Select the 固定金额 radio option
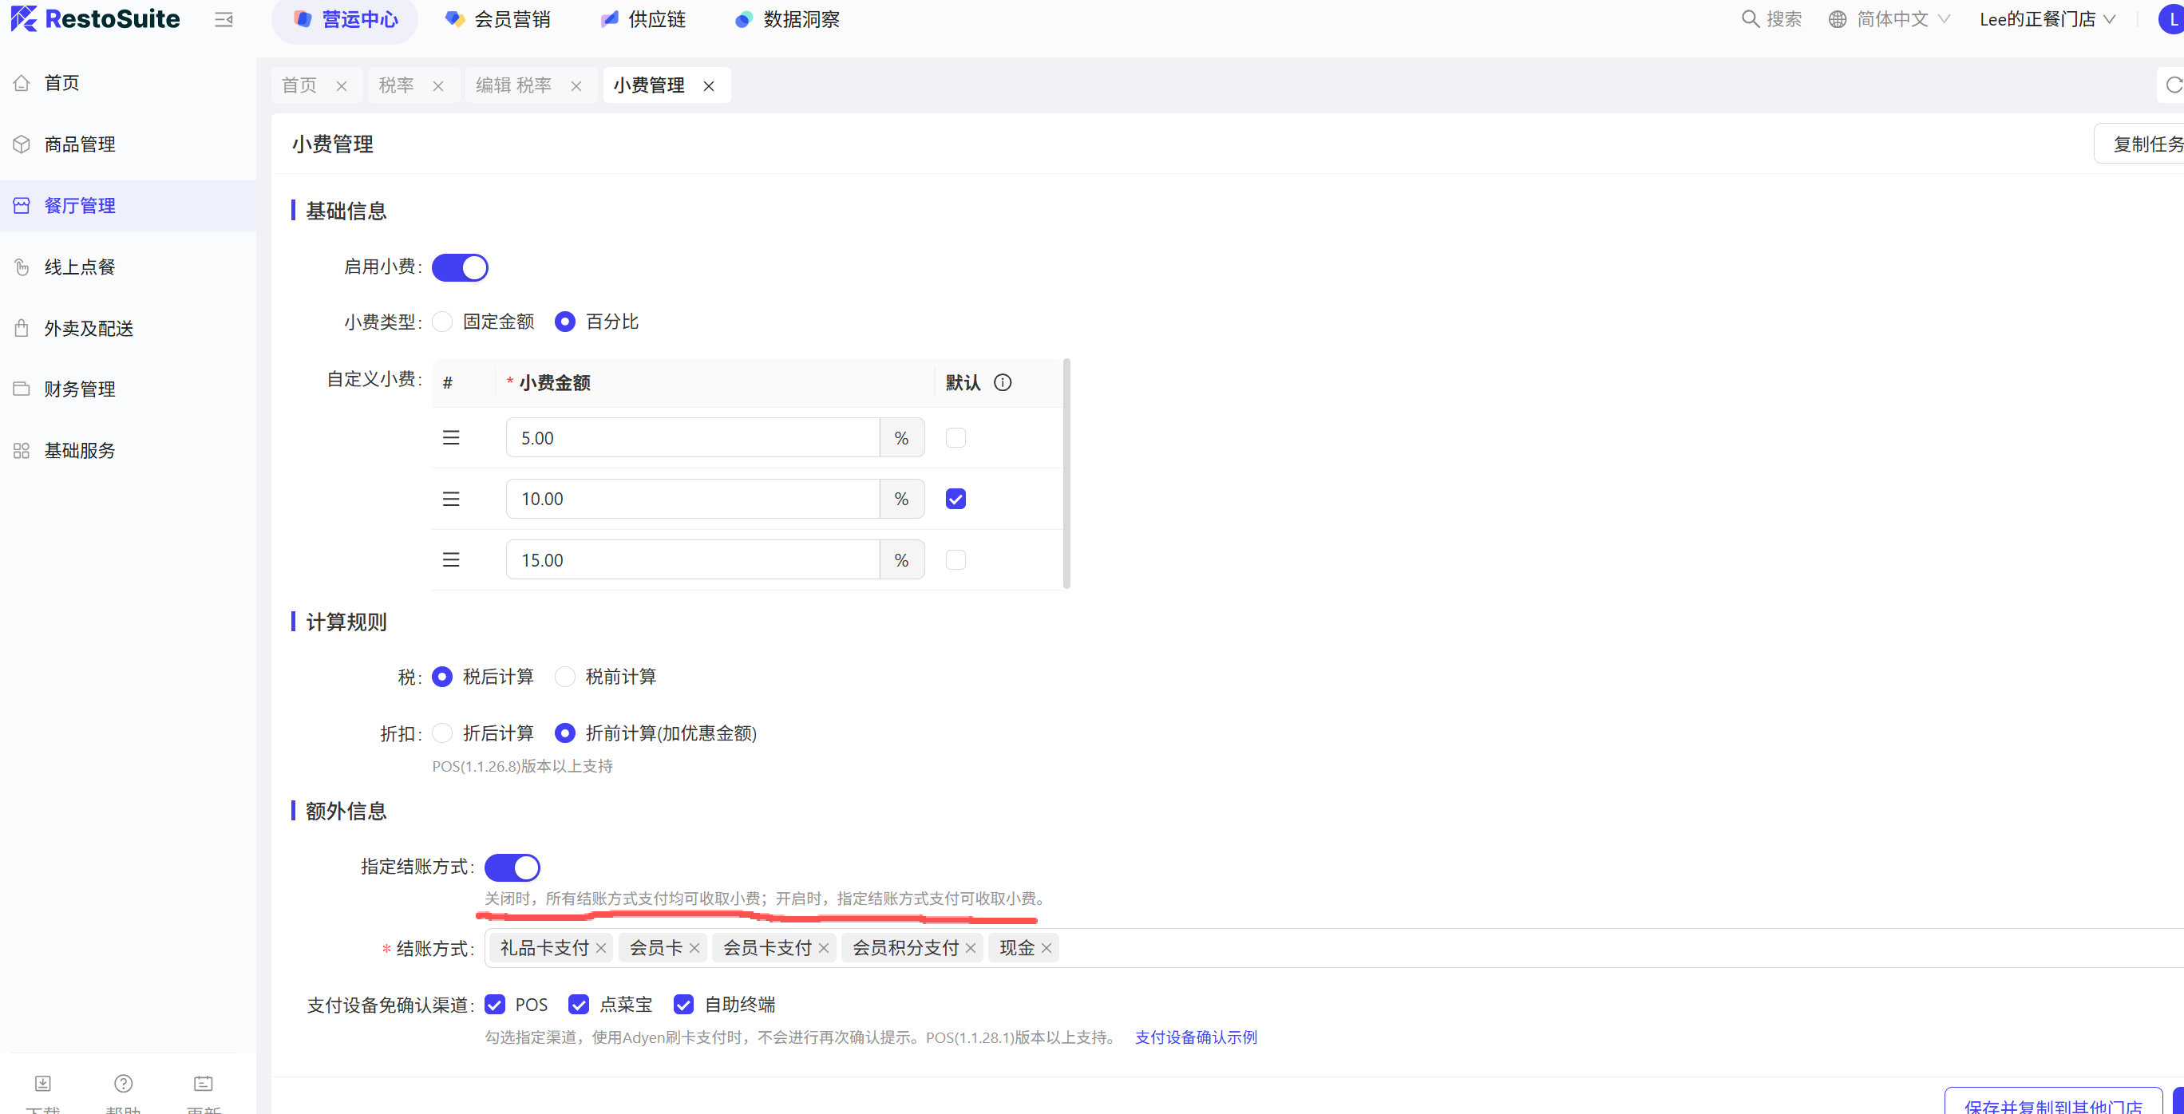The height and width of the screenshot is (1114, 2184). pos(442,322)
